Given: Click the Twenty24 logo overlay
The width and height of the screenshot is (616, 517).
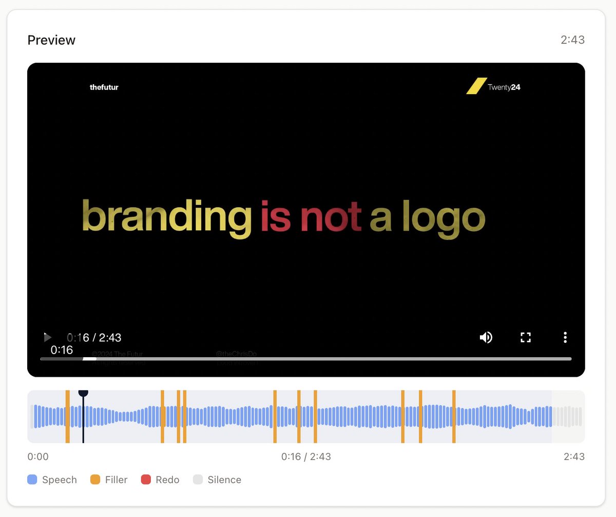Looking at the screenshot, I should (494, 87).
